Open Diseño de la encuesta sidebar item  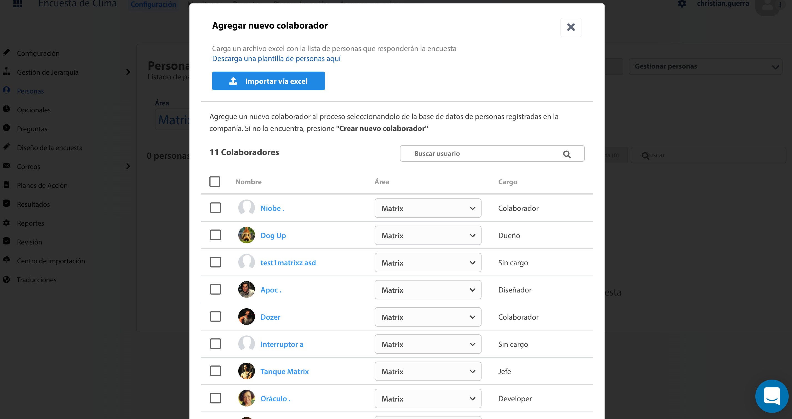pyautogui.click(x=49, y=148)
